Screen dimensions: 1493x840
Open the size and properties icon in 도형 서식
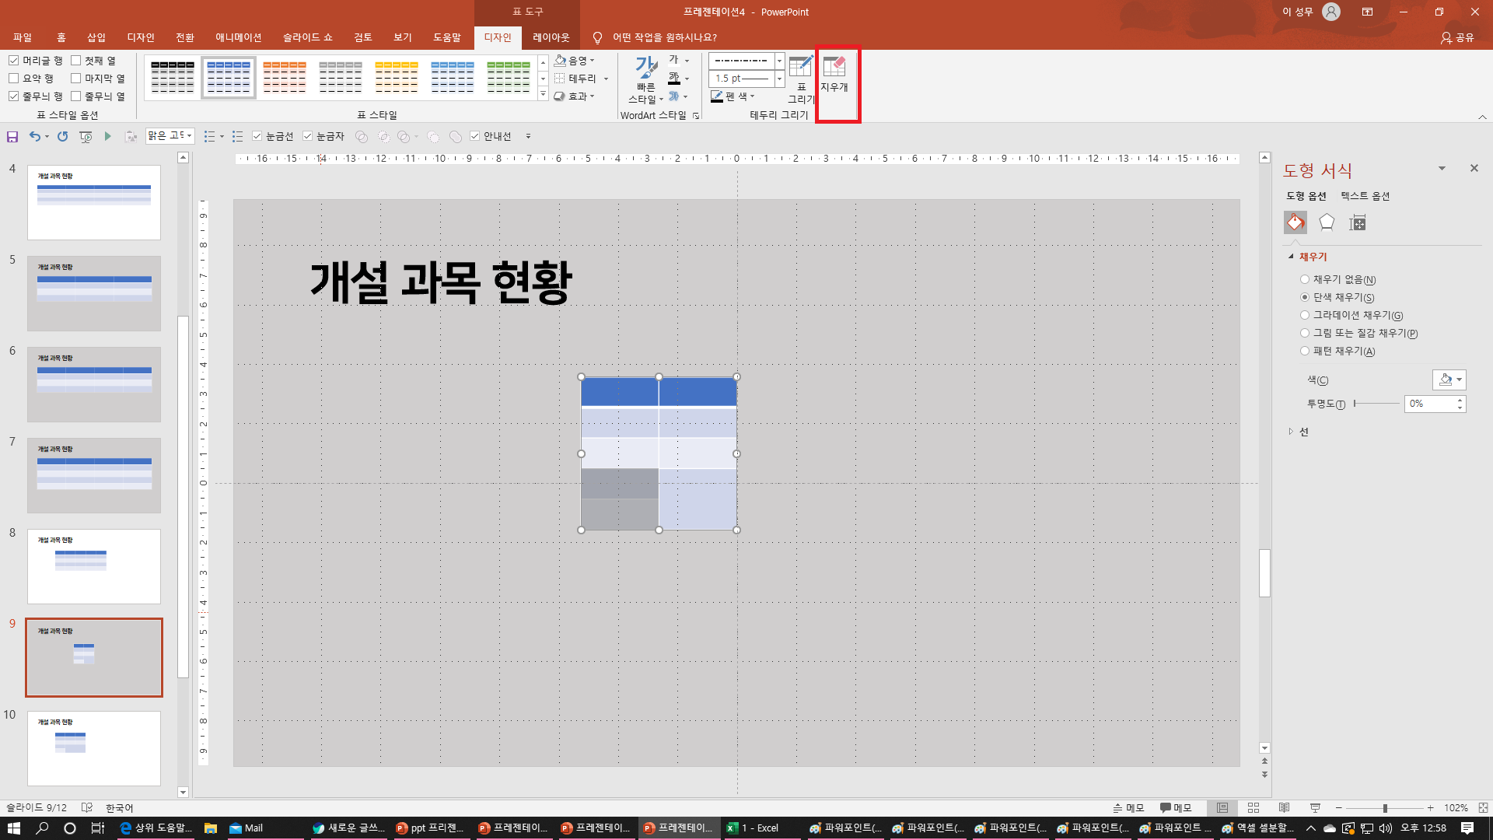[1358, 222]
